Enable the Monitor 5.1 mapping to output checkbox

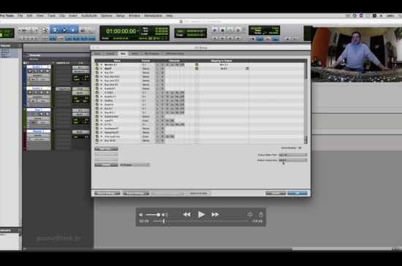[x=197, y=65]
